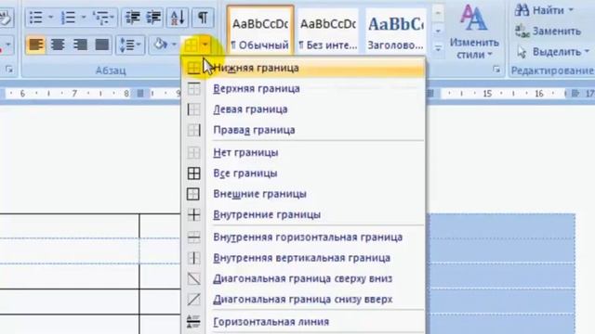The height and width of the screenshot is (334, 595).
Task: Open shading color dropdown arrow
Action: pos(174,45)
